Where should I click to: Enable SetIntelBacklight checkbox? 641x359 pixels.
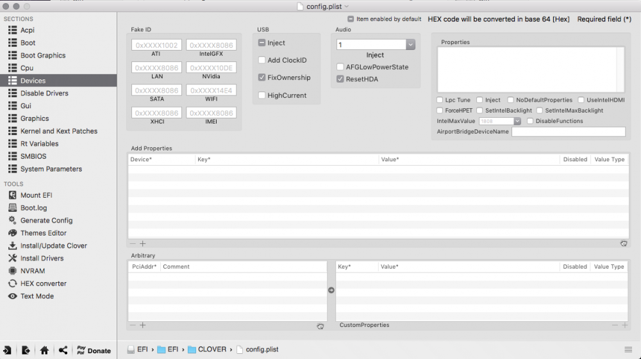480,111
